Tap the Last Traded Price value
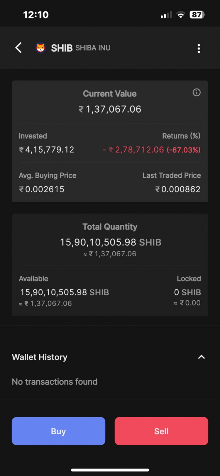Viewport: 220px width, 476px height. click(x=178, y=189)
